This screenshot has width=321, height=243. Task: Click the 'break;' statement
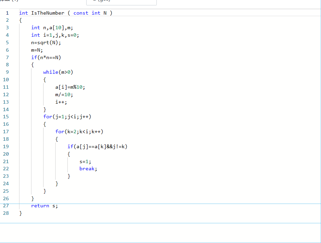coord(88,169)
